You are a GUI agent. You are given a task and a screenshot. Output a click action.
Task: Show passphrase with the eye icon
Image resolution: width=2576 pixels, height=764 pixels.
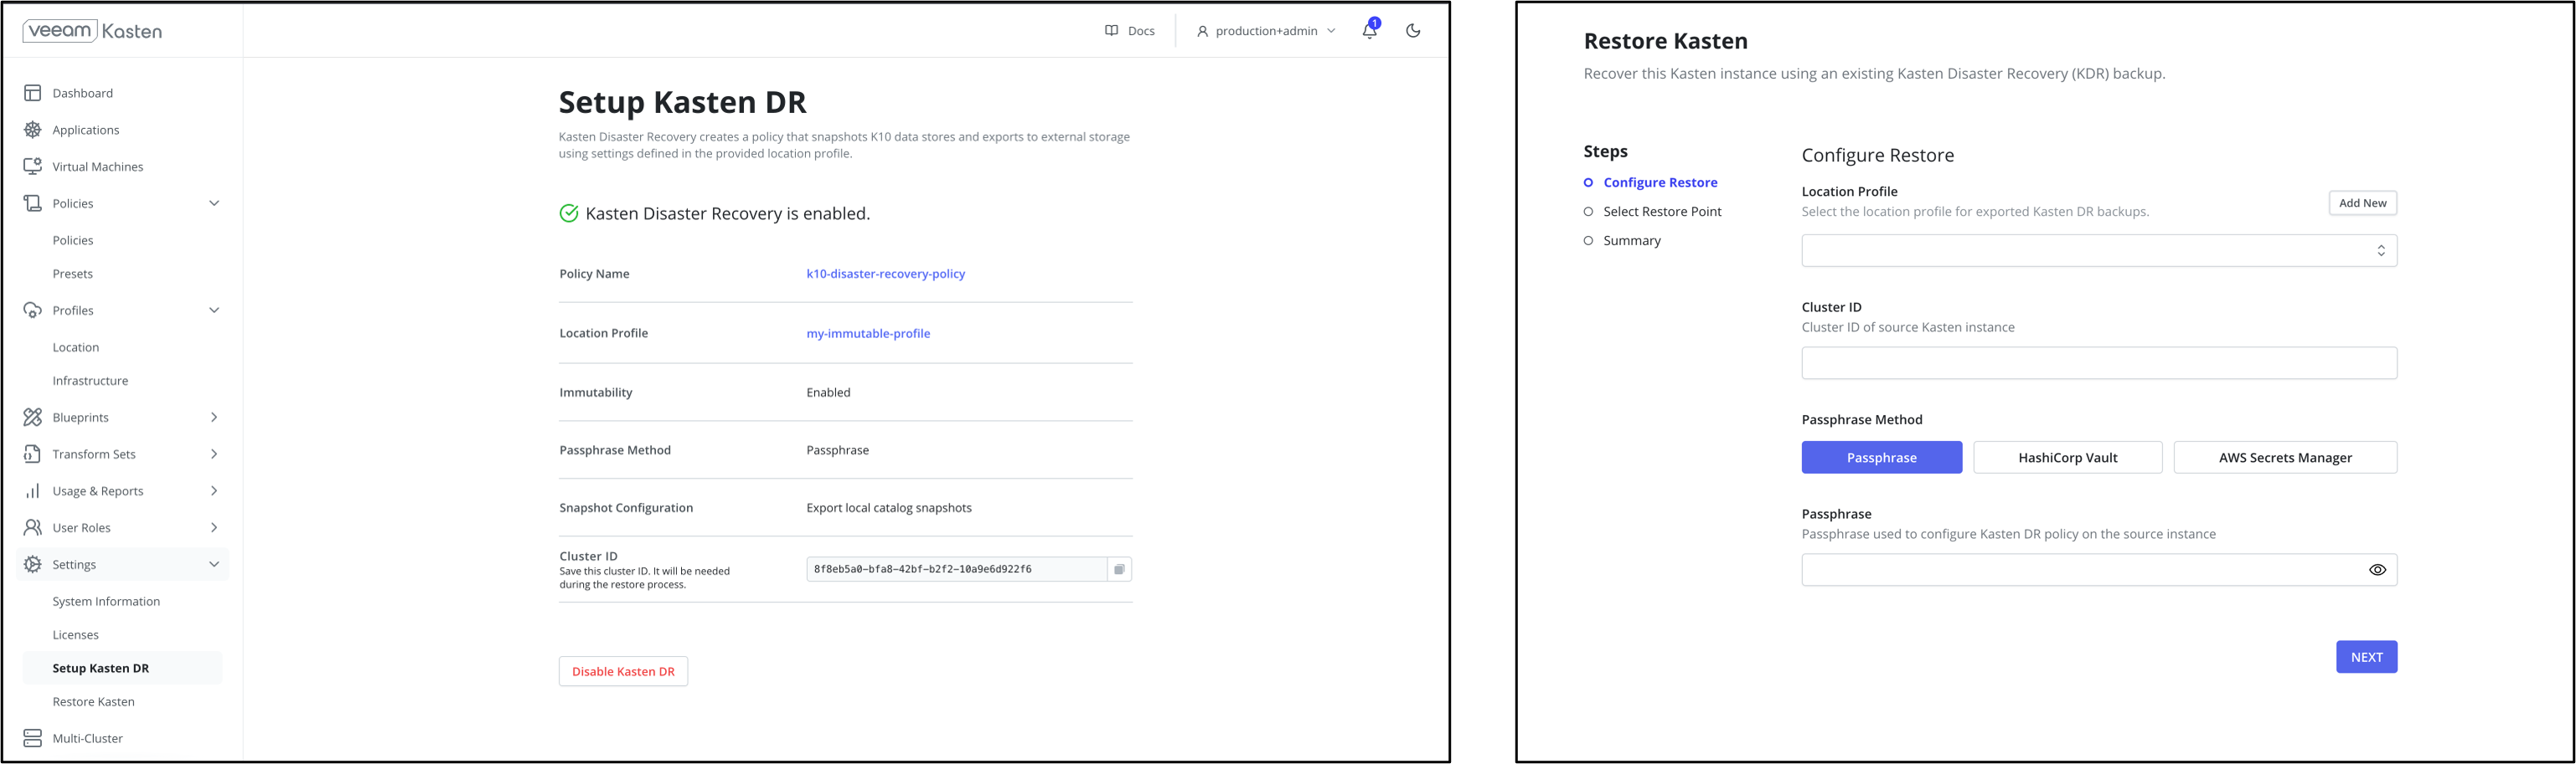click(x=2377, y=570)
